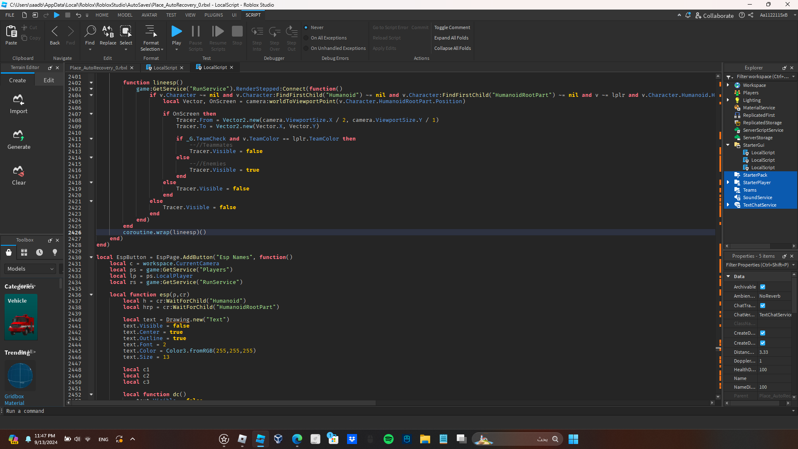Switch to the MODEL ribbon tab

[125, 15]
